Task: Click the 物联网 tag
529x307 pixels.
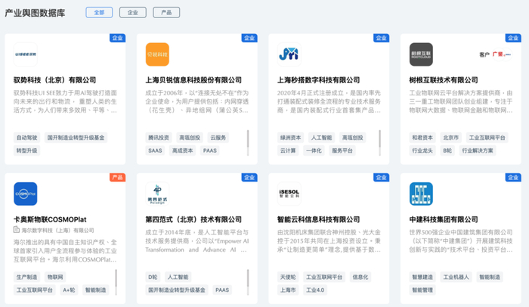Action: [55, 277]
